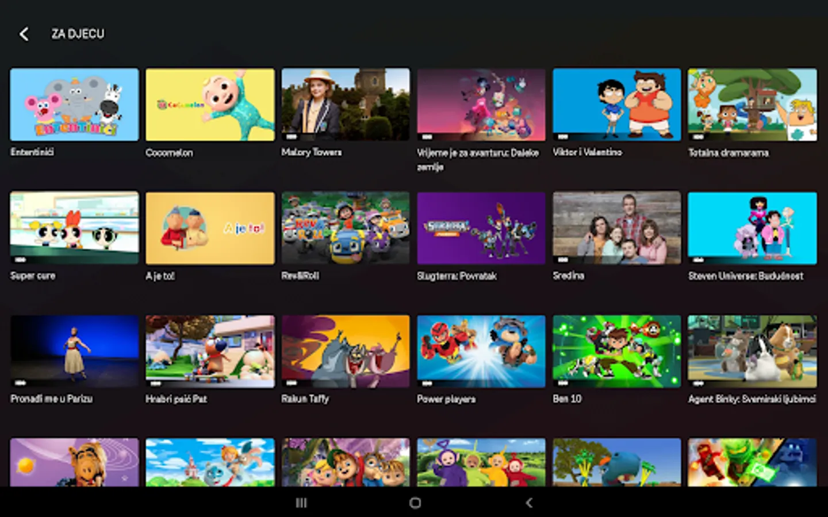
Task: Open the Slugterra: Povratak thumbnail
Action: [x=481, y=228]
